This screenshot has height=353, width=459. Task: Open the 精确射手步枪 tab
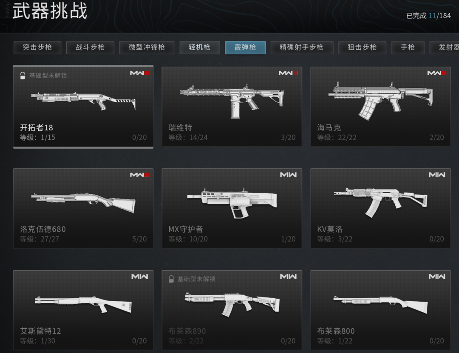pyautogui.click(x=302, y=48)
